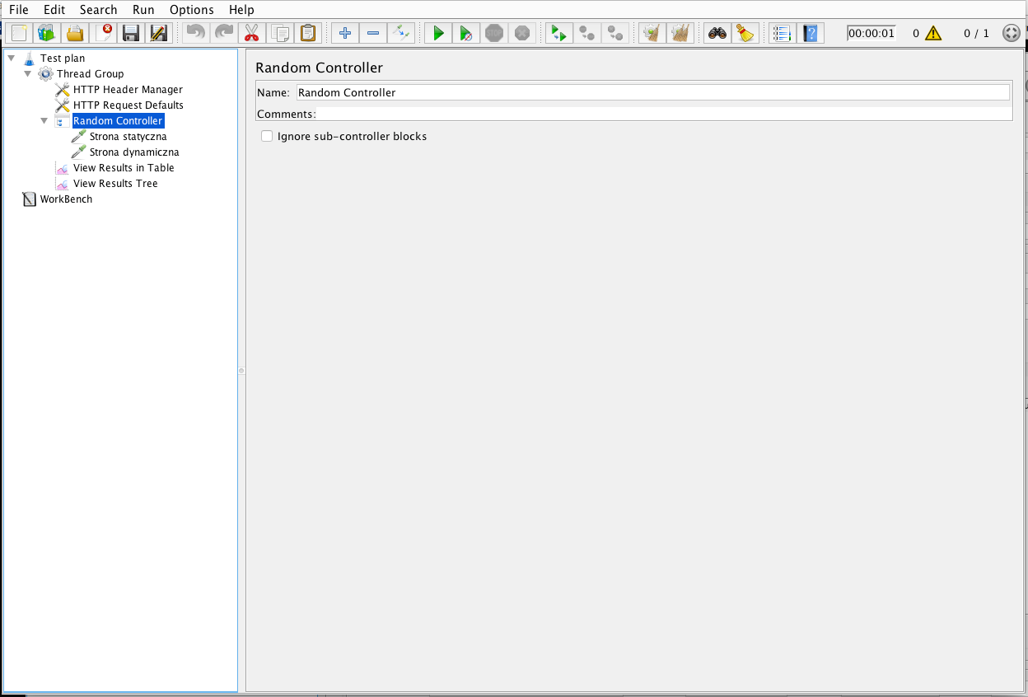The image size is (1028, 697).
Task: Click the Clear All double-broom icon
Action: coord(680,33)
